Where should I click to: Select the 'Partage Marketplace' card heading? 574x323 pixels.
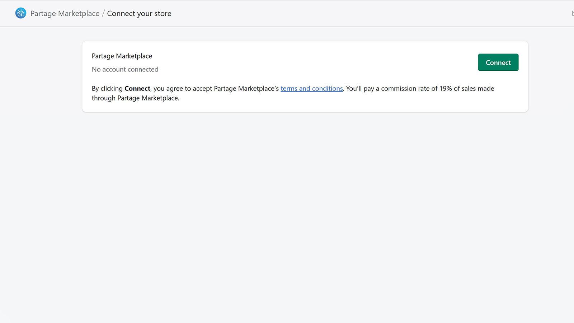[122, 56]
